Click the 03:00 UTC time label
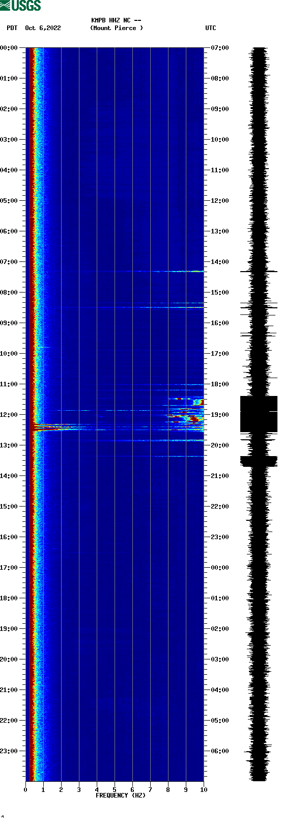281x822 pixels. [x=220, y=659]
